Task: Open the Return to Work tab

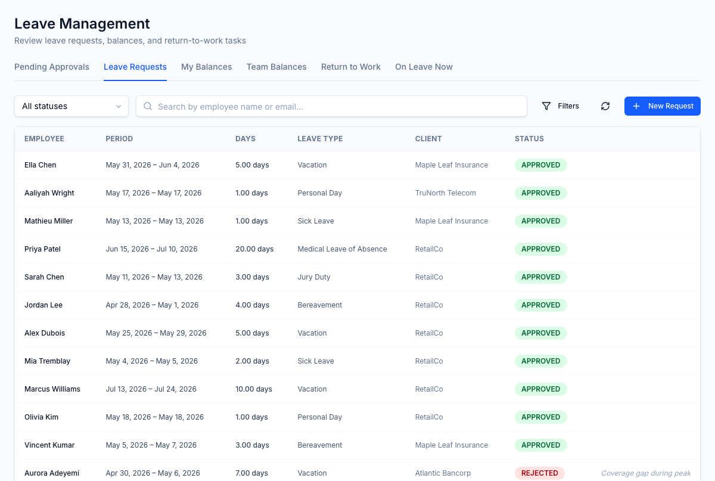Action: click(351, 67)
